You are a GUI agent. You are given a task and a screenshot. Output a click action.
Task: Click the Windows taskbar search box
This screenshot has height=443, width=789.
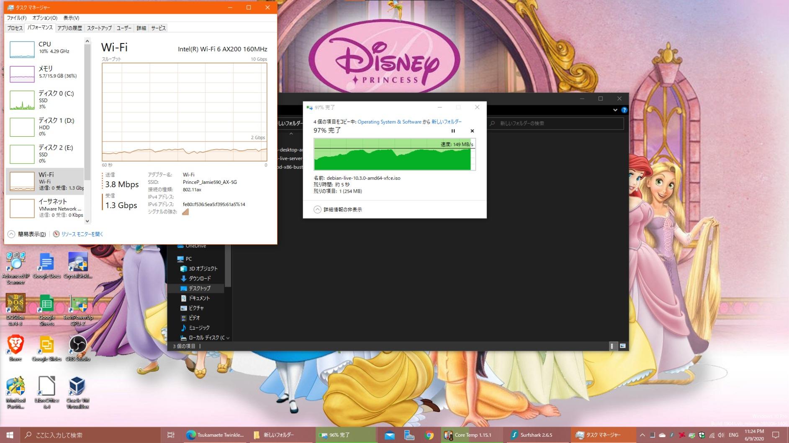(x=90, y=435)
